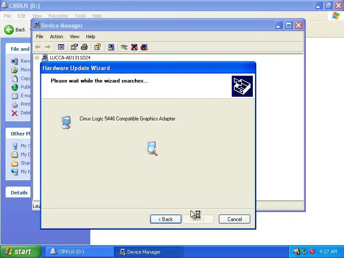Switch to CIRRUS (D:) taskbar button

79,252
